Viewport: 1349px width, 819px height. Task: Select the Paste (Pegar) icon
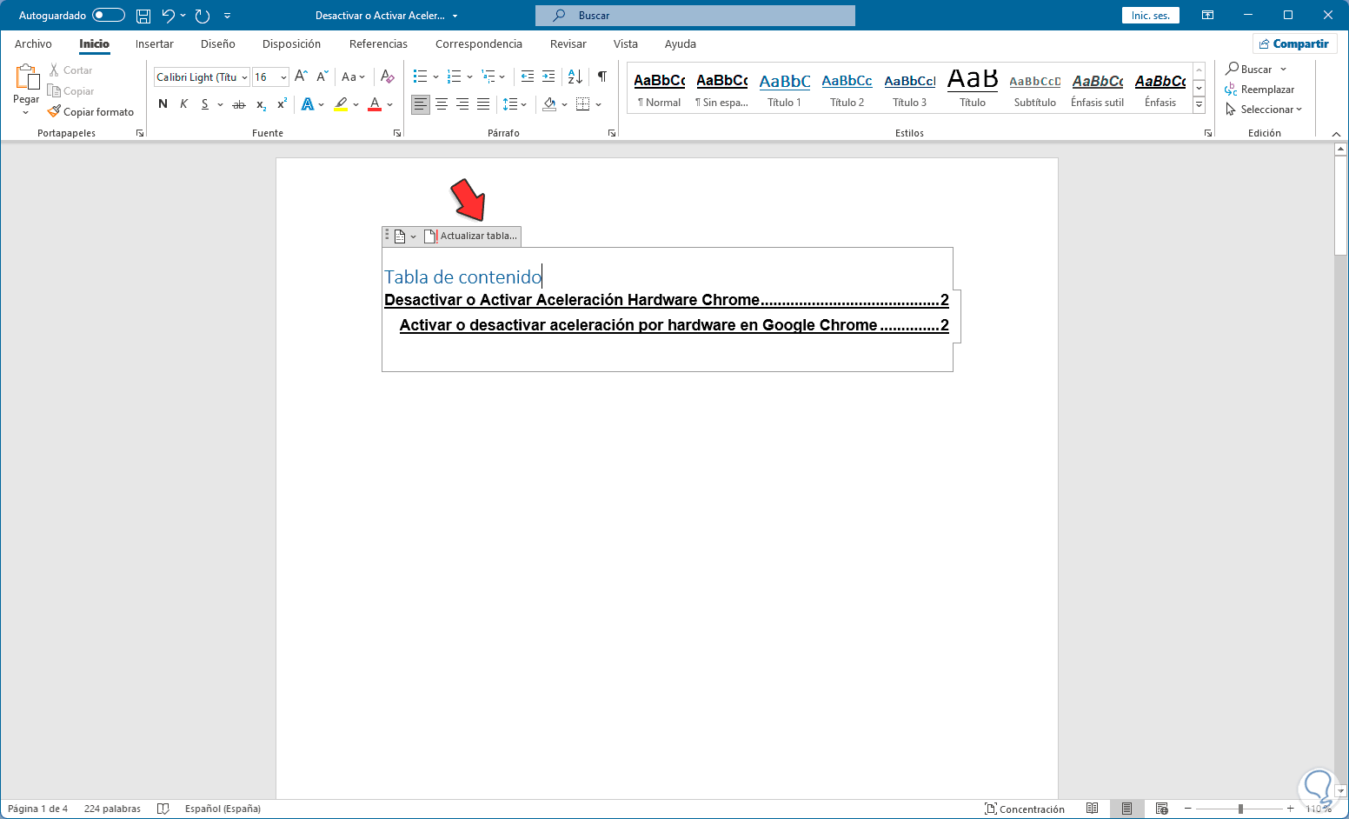point(26,77)
